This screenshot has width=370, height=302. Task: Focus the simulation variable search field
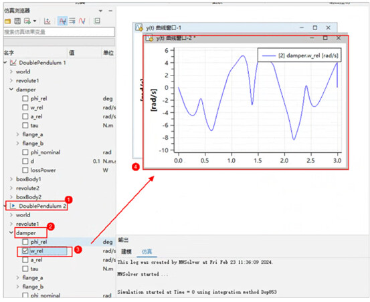pyautogui.click(x=59, y=32)
